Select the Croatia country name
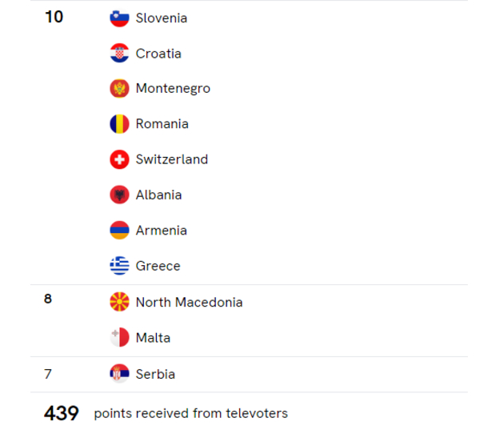 158,54
